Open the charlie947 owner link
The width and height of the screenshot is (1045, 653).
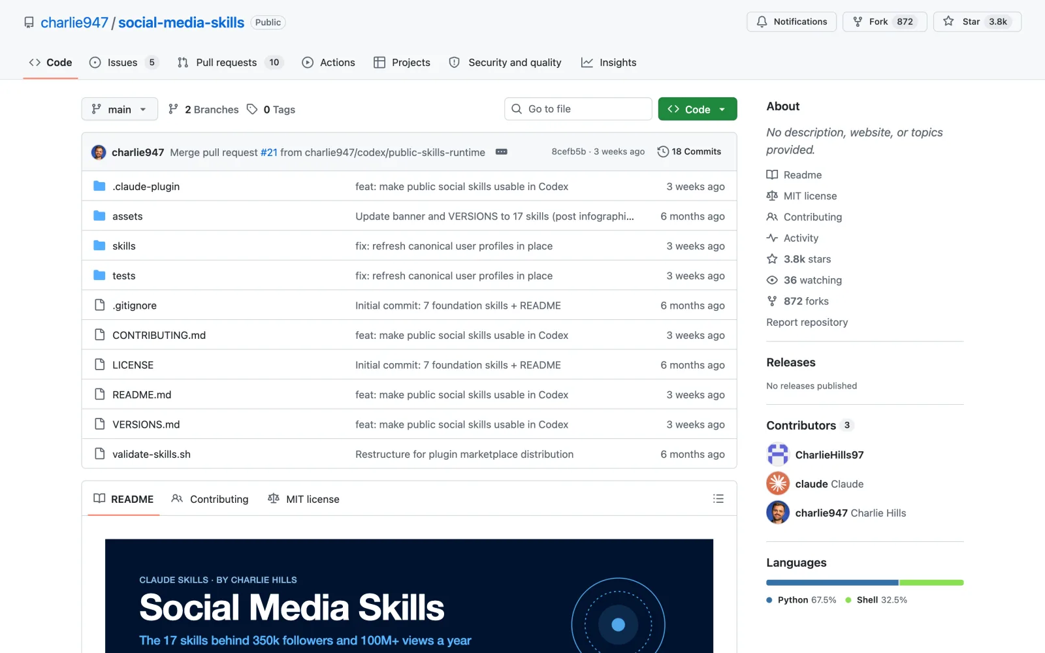[x=74, y=22]
